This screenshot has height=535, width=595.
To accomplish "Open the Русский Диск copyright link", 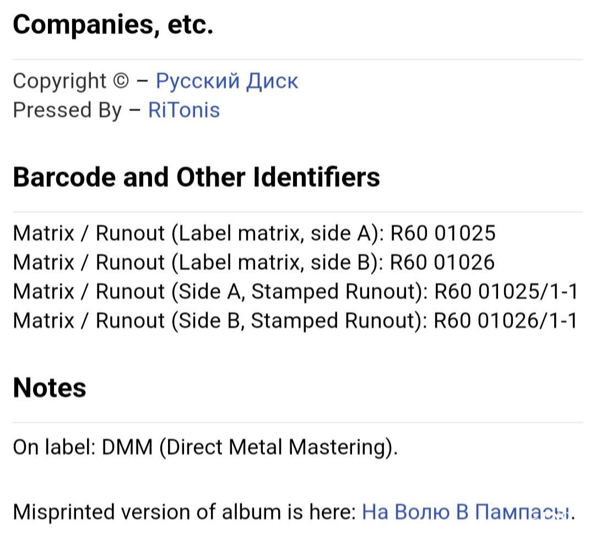I will click(x=227, y=81).
